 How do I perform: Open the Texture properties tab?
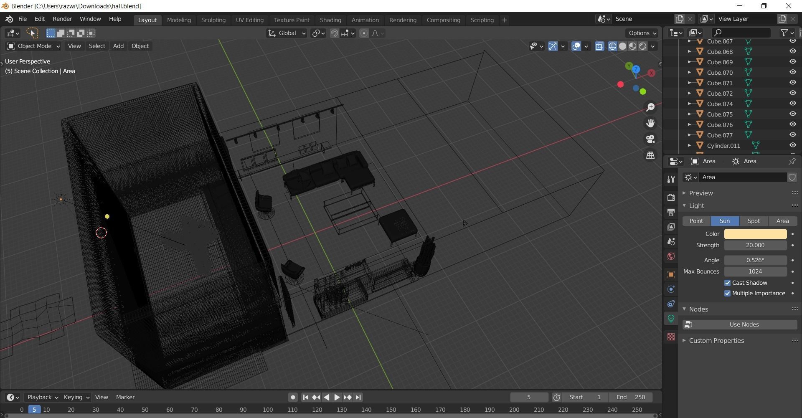coord(671,337)
